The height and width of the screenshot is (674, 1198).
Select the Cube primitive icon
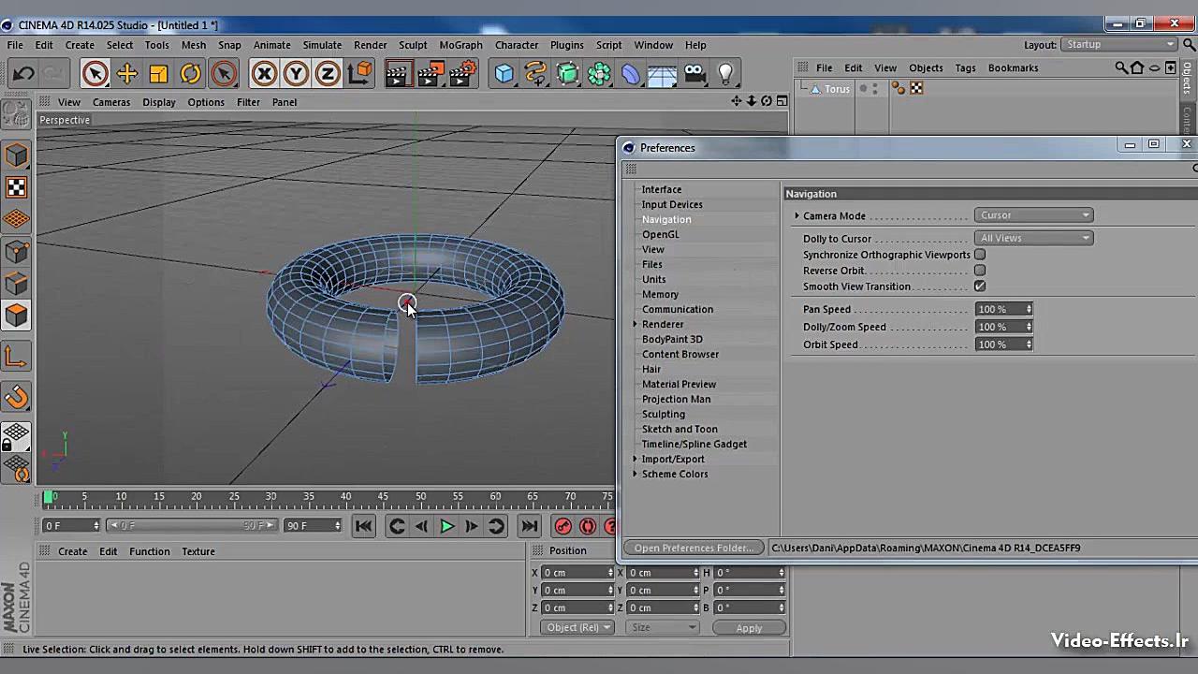[x=504, y=74]
